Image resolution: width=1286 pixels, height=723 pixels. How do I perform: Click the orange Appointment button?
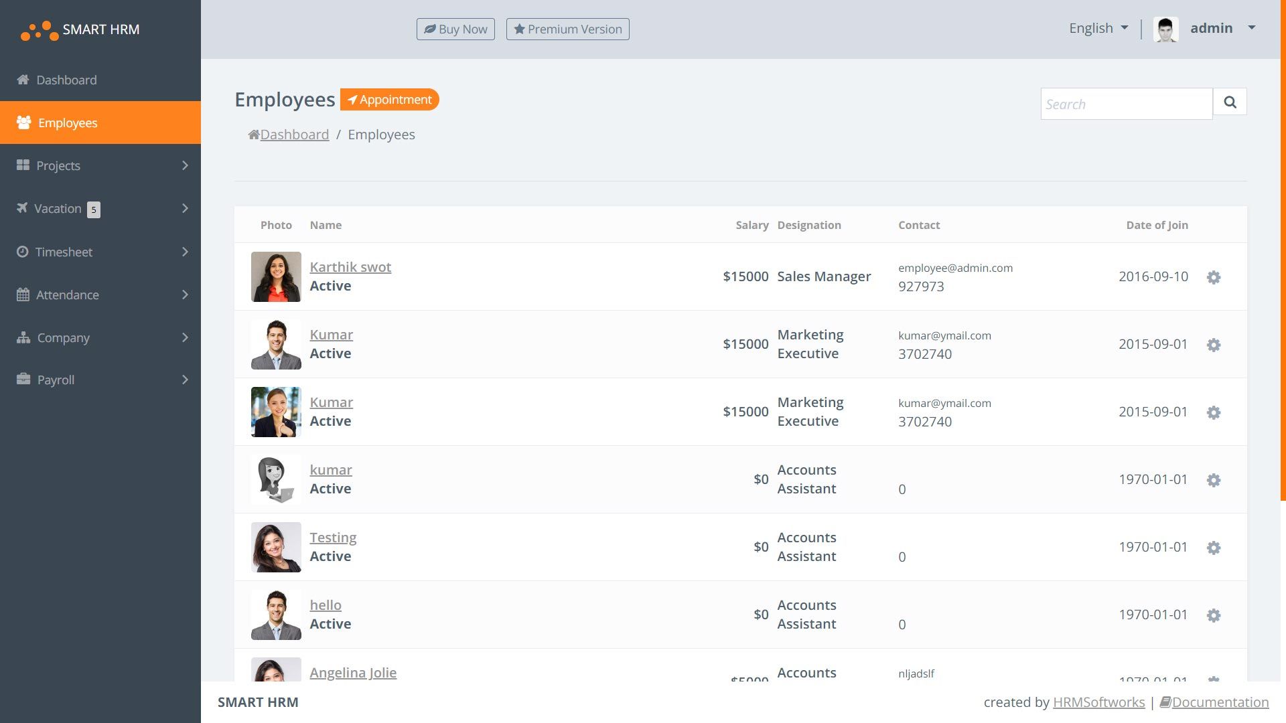tap(390, 100)
